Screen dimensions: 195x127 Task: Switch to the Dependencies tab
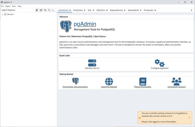[116, 10]
